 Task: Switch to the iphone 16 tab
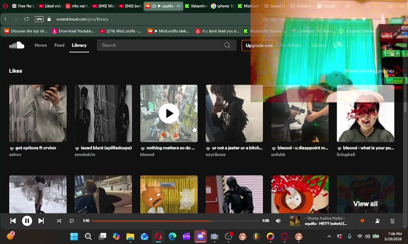pos(223,6)
